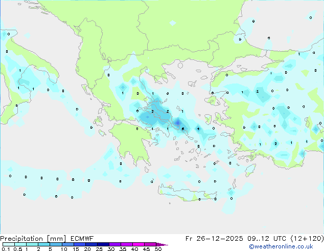Click the '0.1' legend scale label
The width and height of the screenshot is (324, 251).
click(6, 249)
